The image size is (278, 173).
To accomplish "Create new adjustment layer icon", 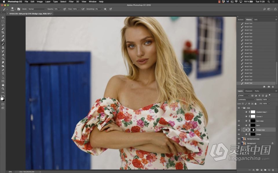I will [x=261, y=170].
